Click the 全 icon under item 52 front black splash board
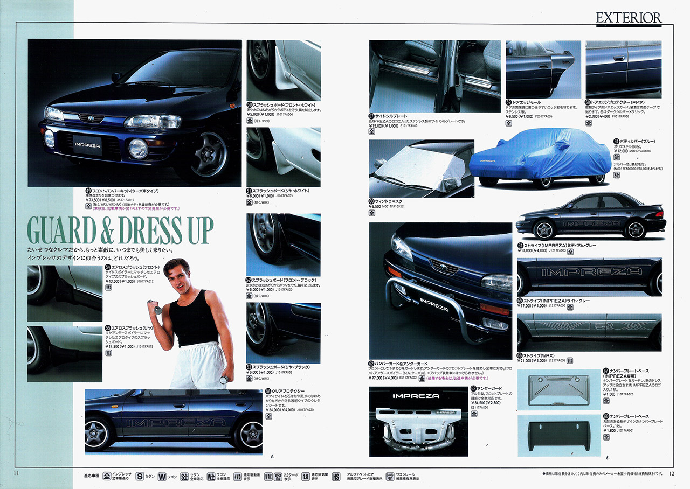 click(x=249, y=296)
